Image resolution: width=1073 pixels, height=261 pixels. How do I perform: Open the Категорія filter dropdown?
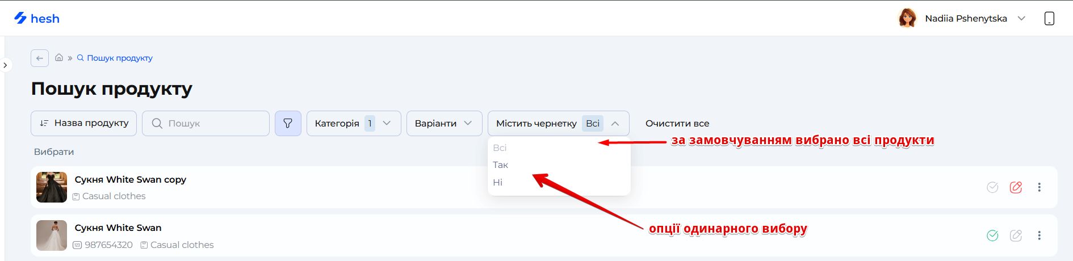pyautogui.click(x=353, y=123)
